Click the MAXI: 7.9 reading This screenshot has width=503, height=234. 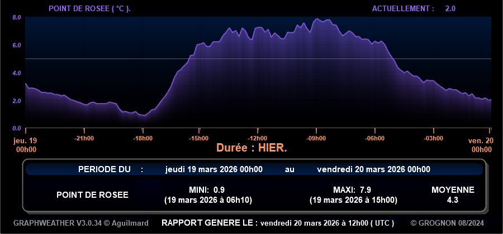tap(352, 189)
